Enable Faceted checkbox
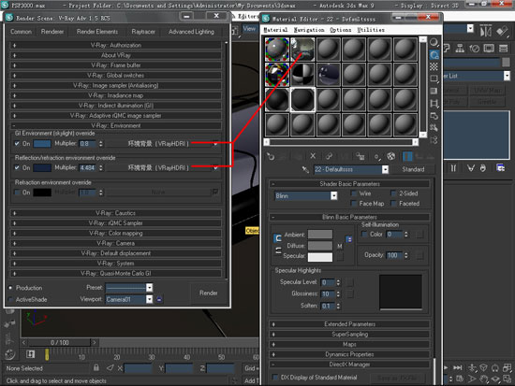This screenshot has width=515, height=386. 393,204
